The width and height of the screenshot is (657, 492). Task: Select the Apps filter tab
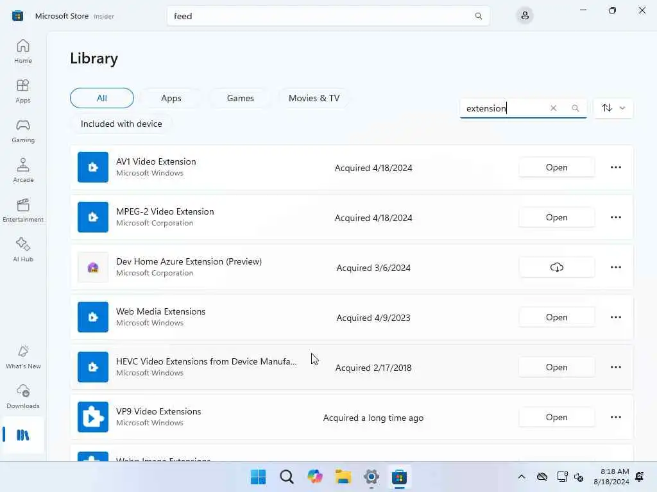171,98
